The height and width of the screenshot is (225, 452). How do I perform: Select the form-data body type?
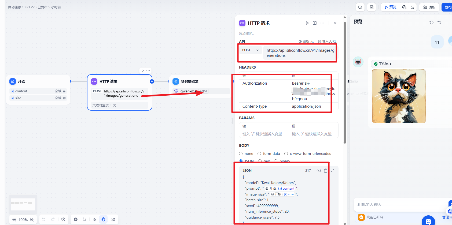click(259, 153)
